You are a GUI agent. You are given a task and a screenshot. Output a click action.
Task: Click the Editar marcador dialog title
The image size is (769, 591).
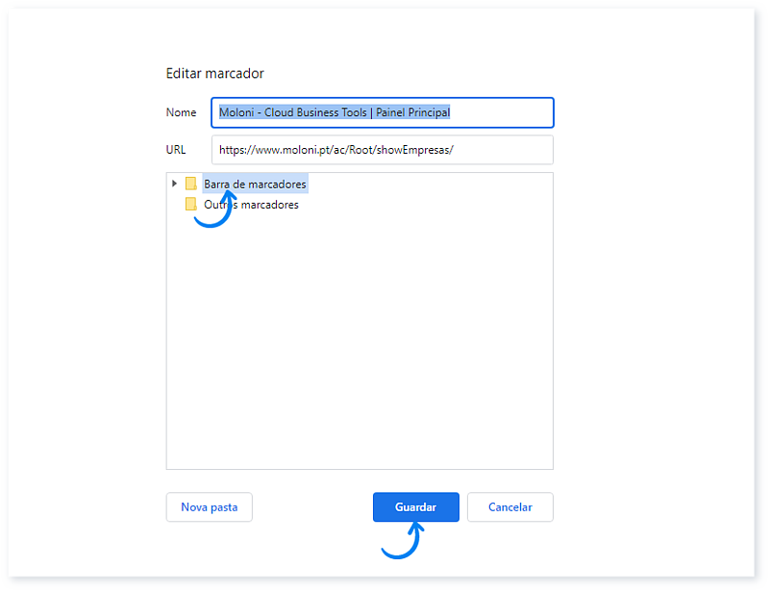tap(215, 73)
